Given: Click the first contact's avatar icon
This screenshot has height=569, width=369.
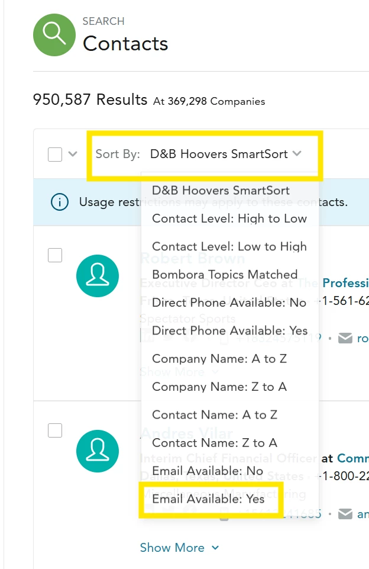Looking at the screenshot, I should click(x=98, y=276).
